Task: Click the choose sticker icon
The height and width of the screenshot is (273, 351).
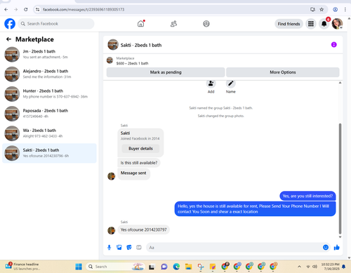Action: [x=129, y=247]
